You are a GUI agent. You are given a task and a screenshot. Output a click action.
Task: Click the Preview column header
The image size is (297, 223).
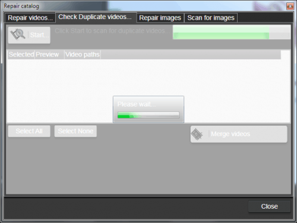point(50,55)
